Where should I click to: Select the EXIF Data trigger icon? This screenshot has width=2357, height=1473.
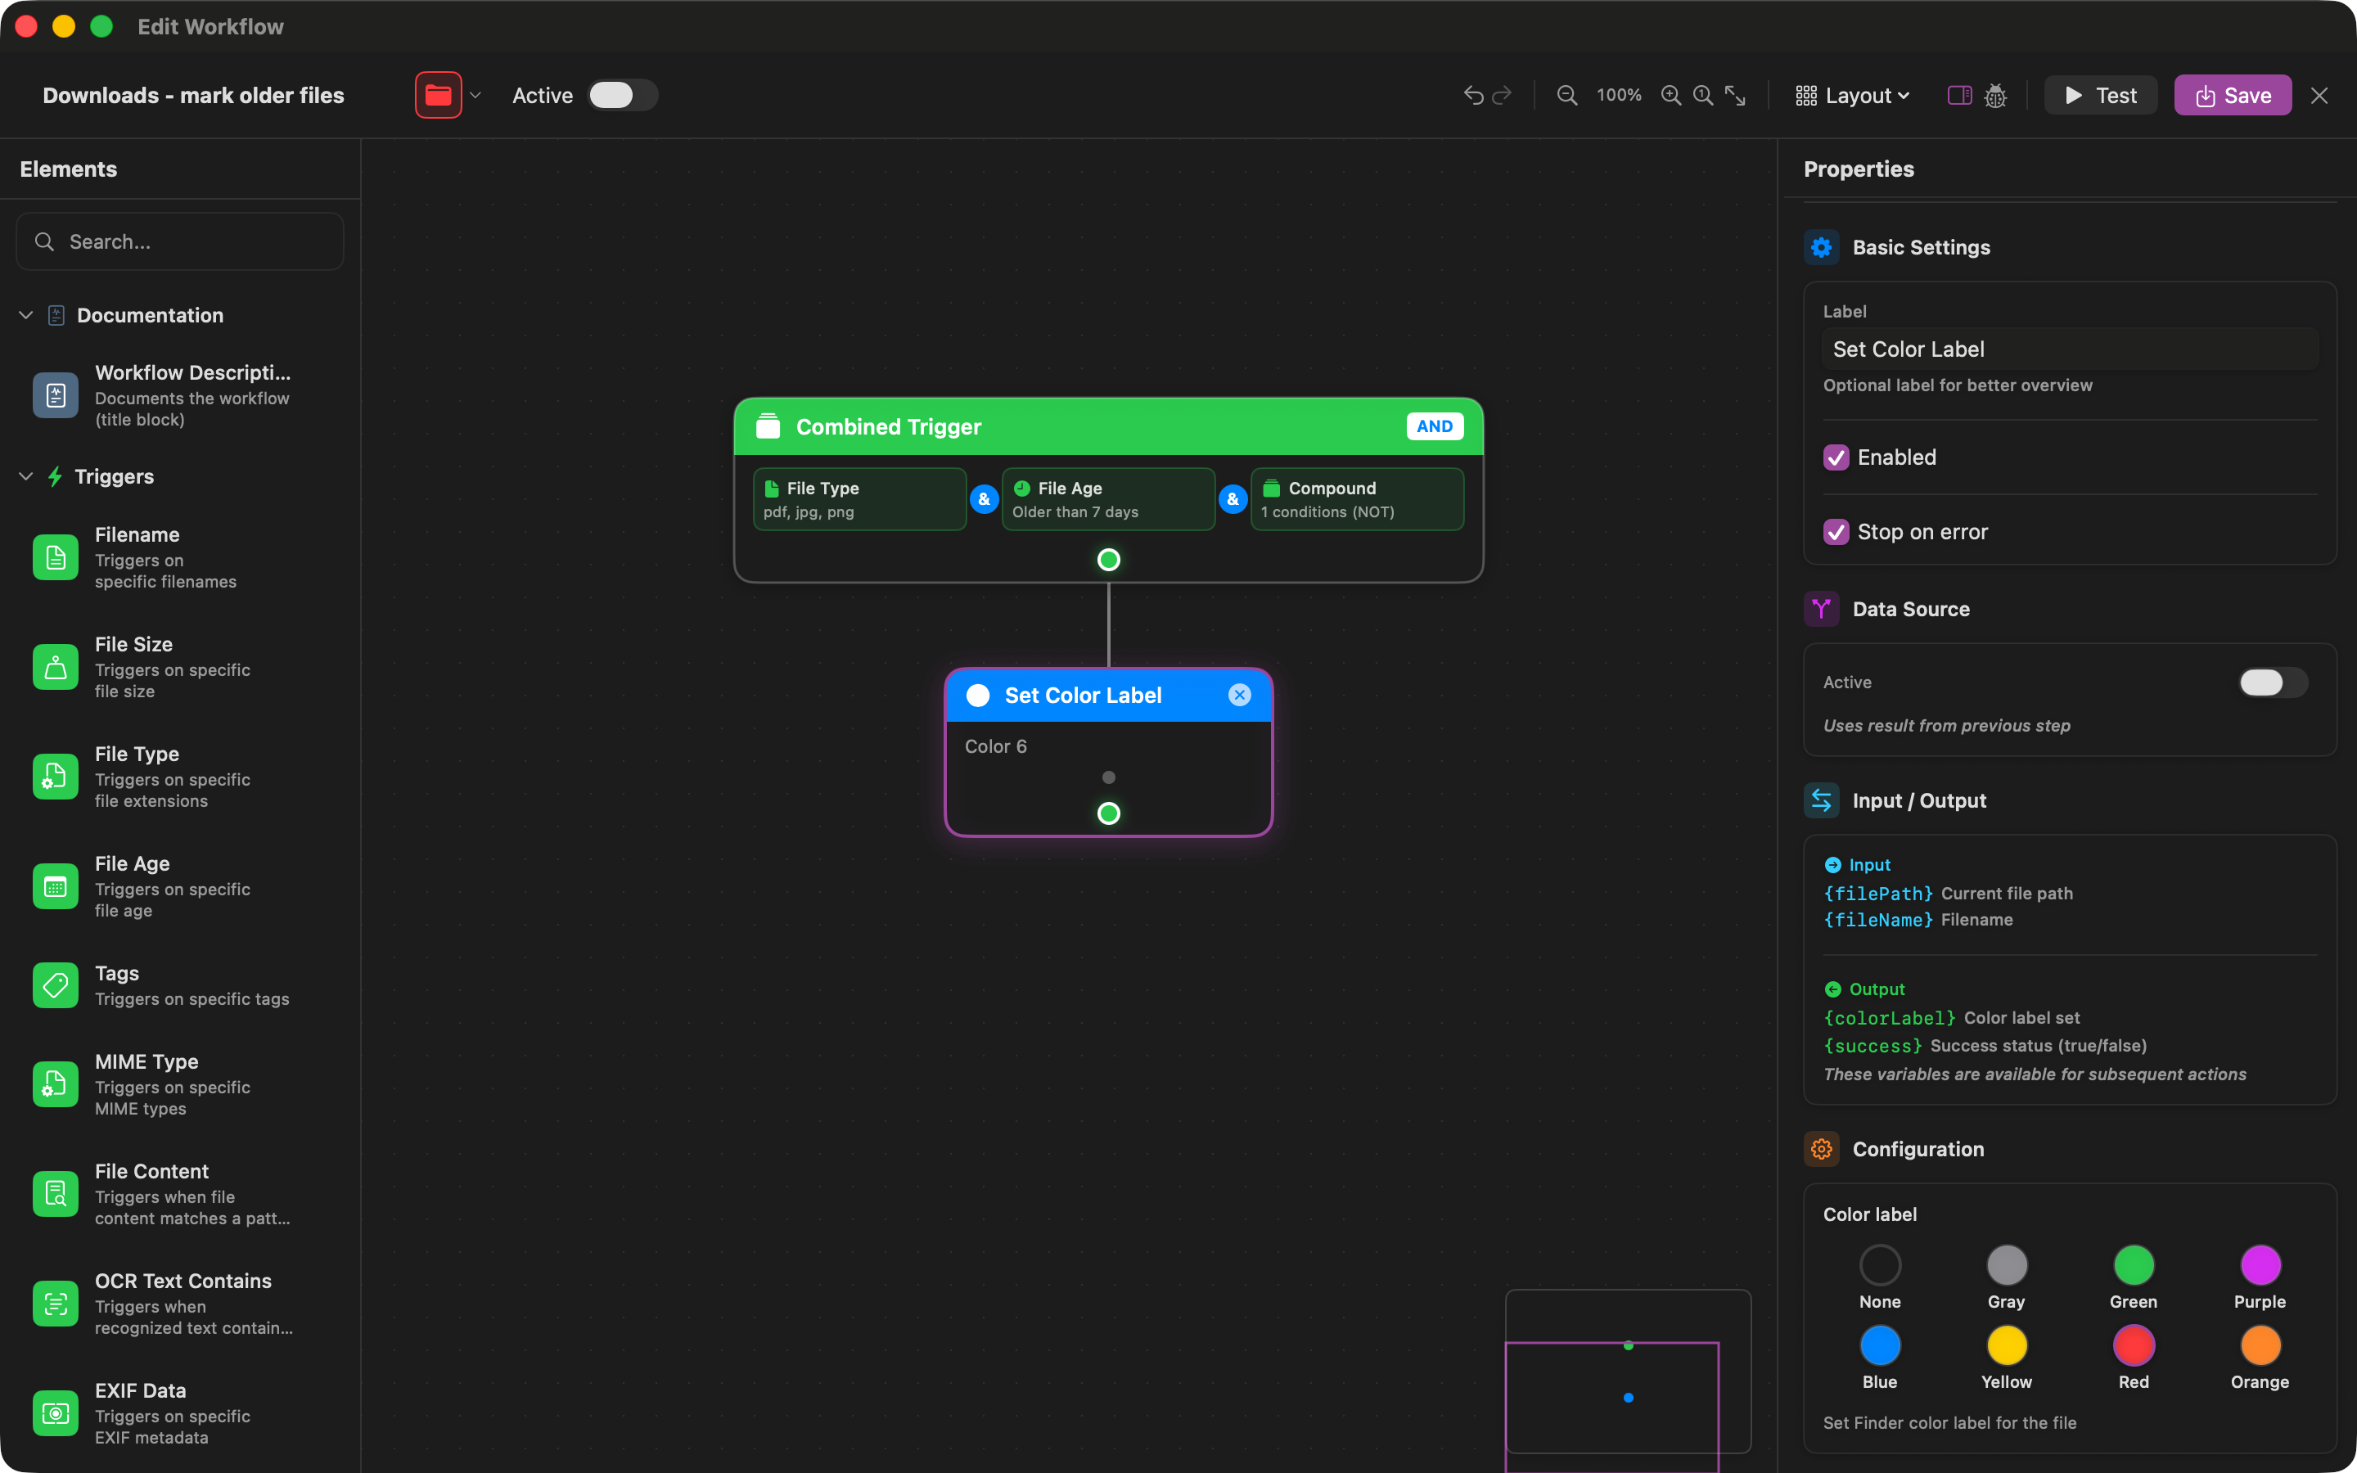tap(56, 1413)
